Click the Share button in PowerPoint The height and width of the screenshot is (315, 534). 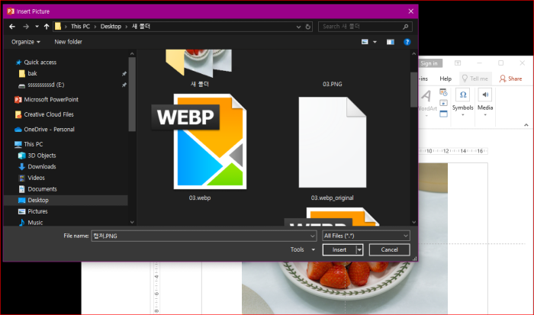tap(510, 79)
